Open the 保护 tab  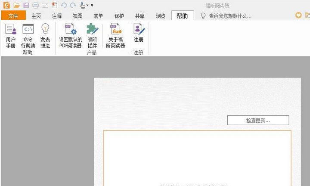click(119, 16)
